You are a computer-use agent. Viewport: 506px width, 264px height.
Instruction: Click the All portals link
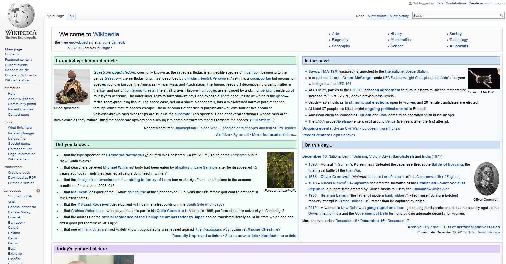click(x=459, y=46)
